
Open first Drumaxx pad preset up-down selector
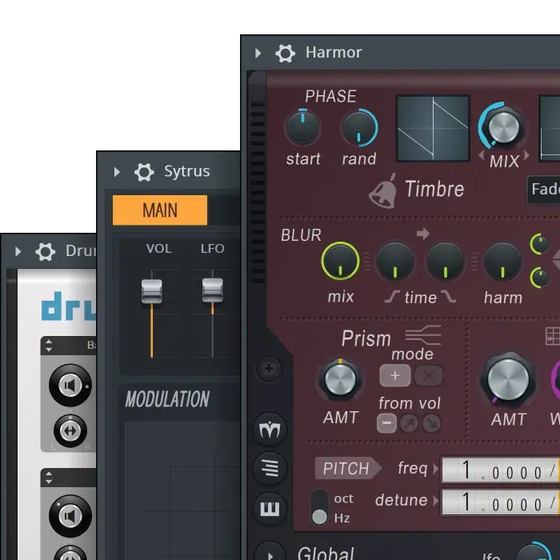click(49, 346)
